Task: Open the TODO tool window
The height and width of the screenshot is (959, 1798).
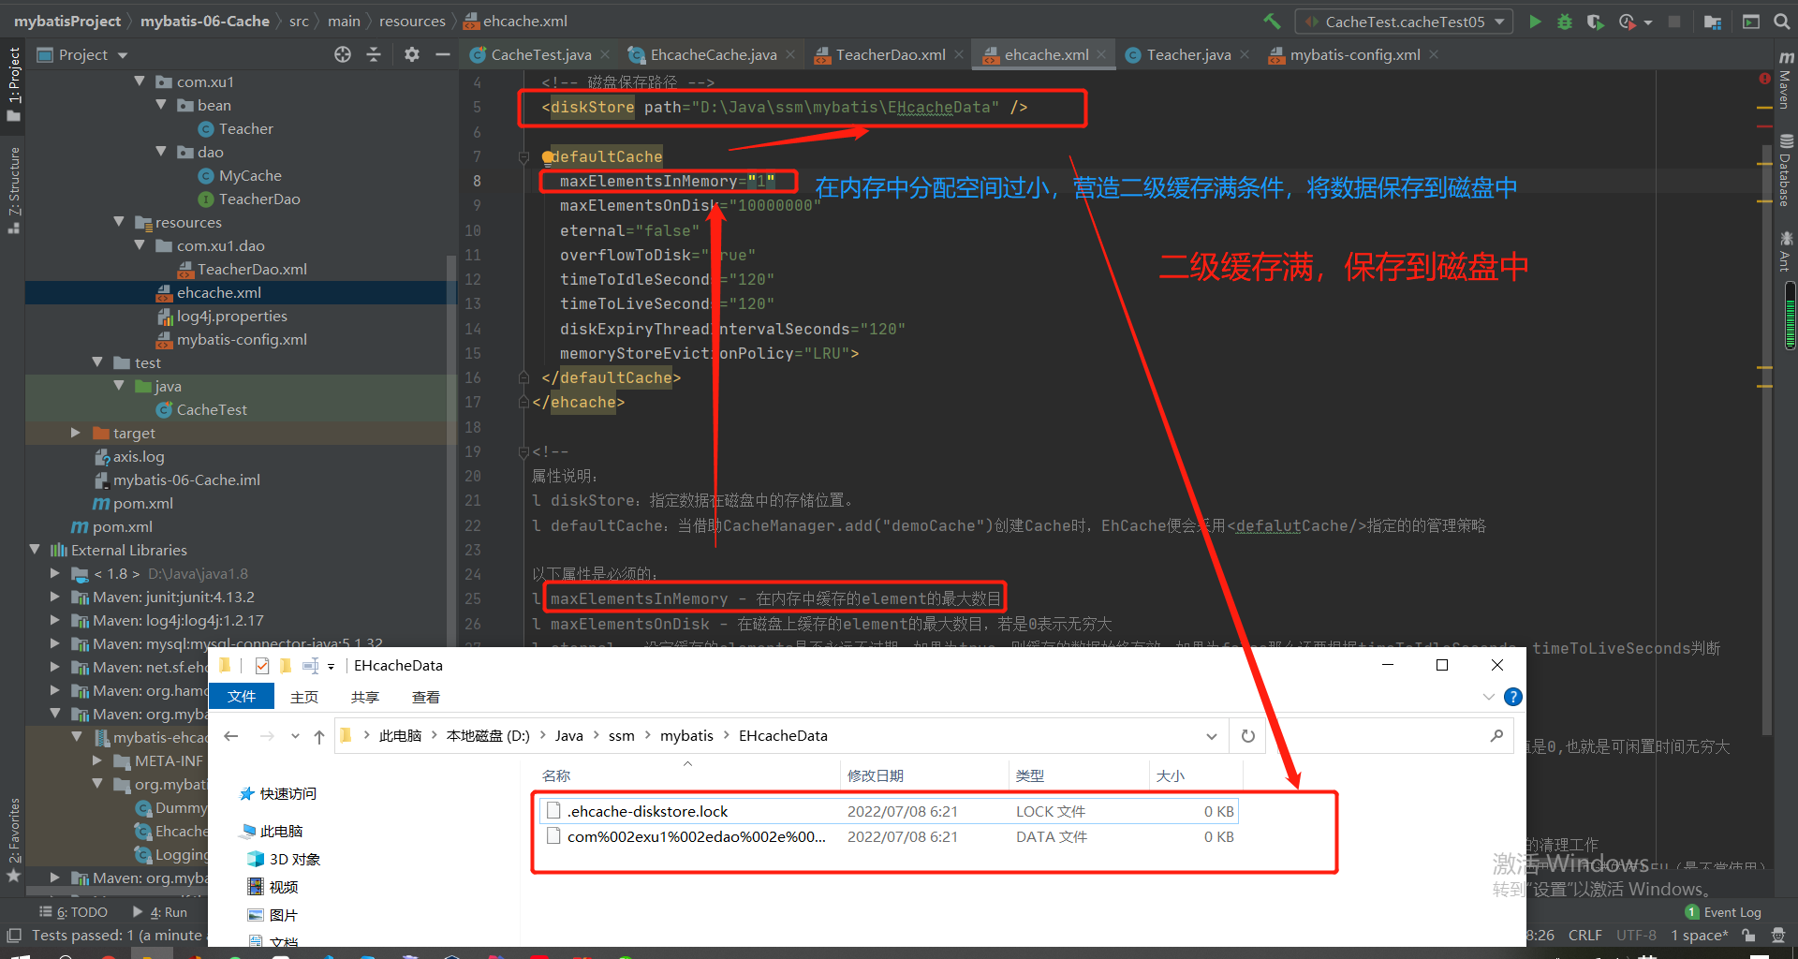Action: coord(73,912)
